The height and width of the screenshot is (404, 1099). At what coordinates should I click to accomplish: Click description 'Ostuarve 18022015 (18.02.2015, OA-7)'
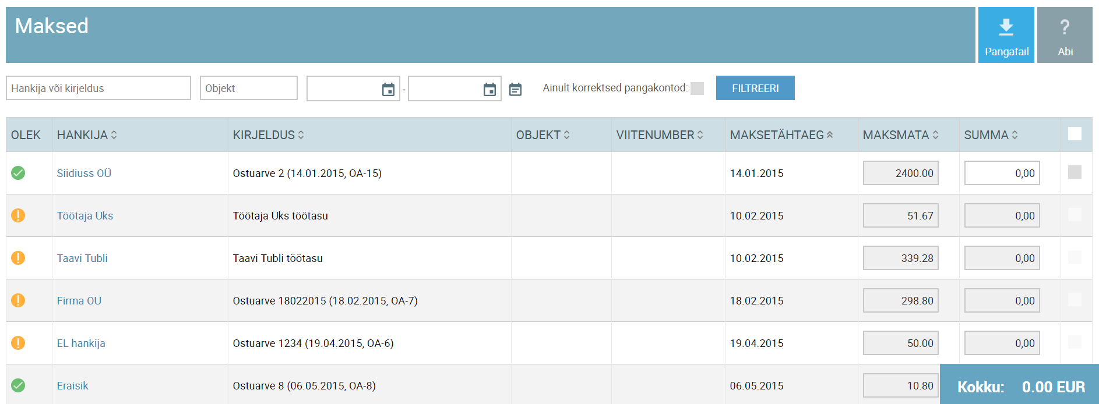coord(325,301)
